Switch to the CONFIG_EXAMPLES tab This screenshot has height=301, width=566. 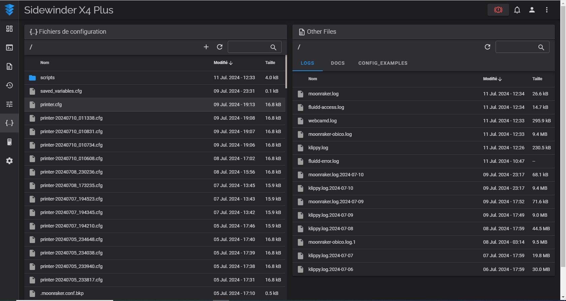[x=383, y=63]
